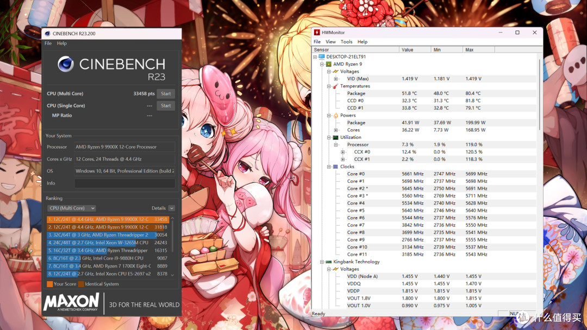Start the CPU Single Core test

166,106
